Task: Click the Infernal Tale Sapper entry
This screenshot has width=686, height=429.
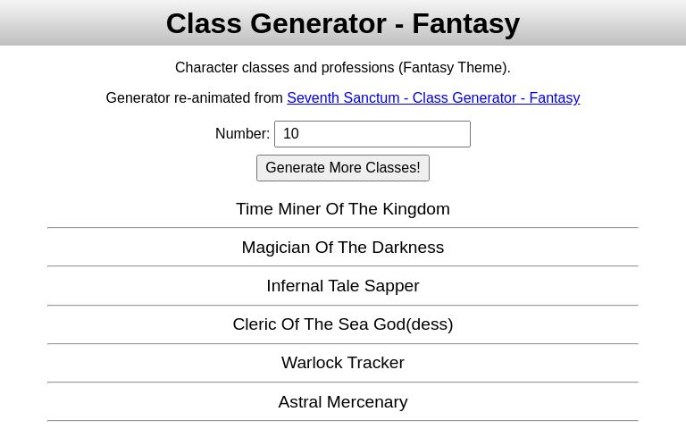Action: pyautogui.click(x=343, y=286)
